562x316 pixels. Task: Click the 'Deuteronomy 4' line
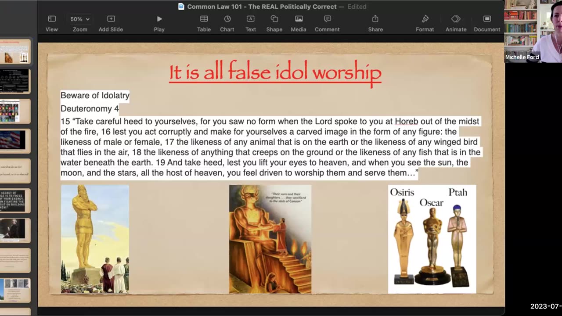point(90,108)
